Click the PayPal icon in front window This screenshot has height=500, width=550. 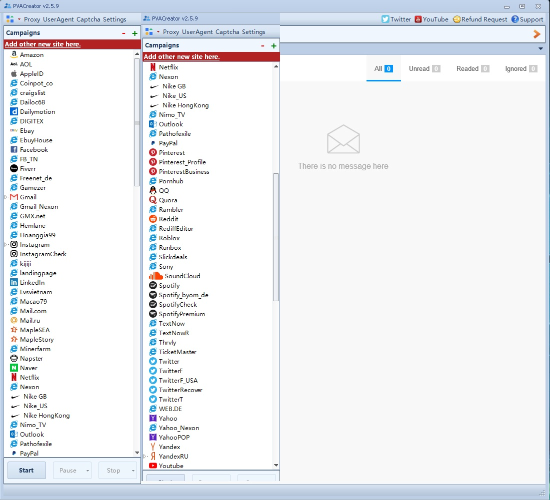click(x=152, y=143)
